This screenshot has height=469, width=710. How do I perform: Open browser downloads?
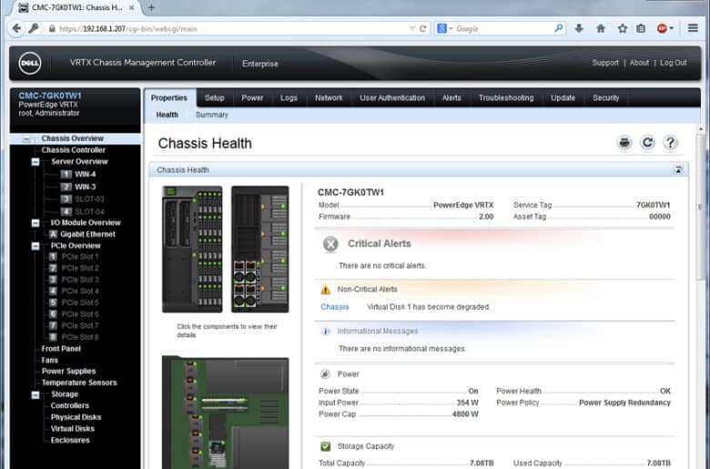(579, 28)
